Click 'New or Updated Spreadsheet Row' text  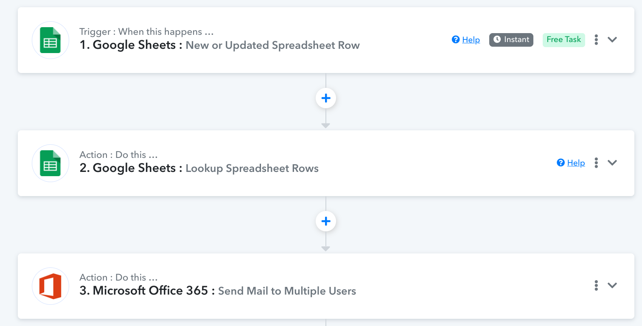coord(273,45)
